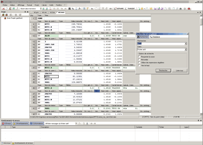Expand the 'Dans: Fichier actif' dropdown

pyautogui.click(x=186, y=50)
